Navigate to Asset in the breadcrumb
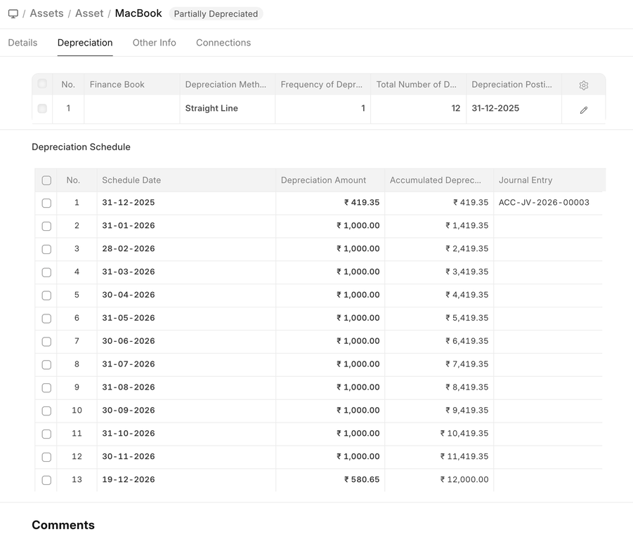 point(89,13)
